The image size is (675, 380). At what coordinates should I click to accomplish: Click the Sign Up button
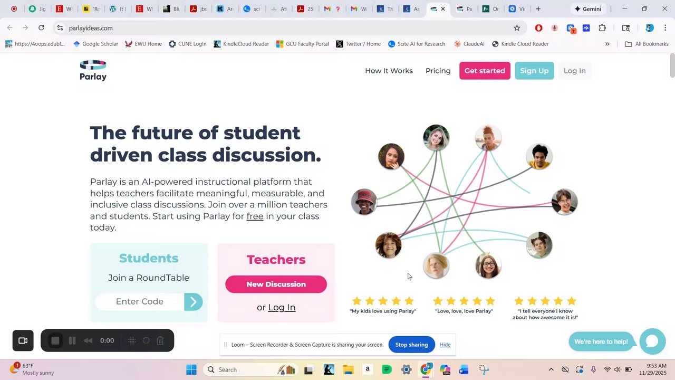pos(534,71)
